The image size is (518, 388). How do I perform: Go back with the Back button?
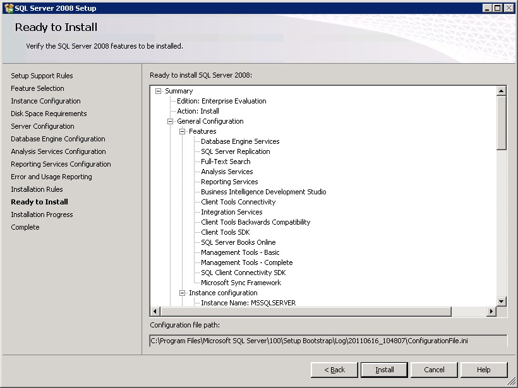(x=334, y=370)
